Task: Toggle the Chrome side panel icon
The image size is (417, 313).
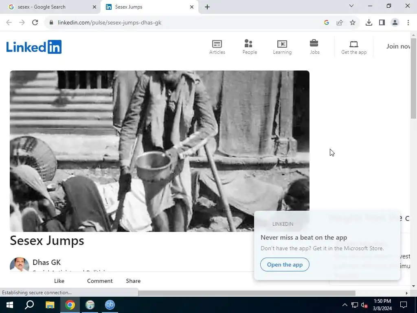Action: tap(382, 22)
